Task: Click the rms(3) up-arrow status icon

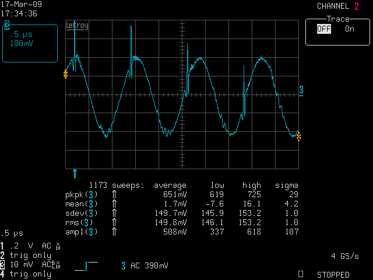Action: (x=114, y=222)
